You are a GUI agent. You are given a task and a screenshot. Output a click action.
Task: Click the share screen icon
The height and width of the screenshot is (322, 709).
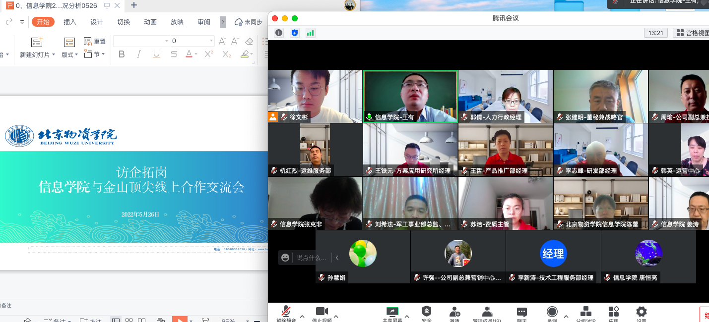click(x=392, y=312)
